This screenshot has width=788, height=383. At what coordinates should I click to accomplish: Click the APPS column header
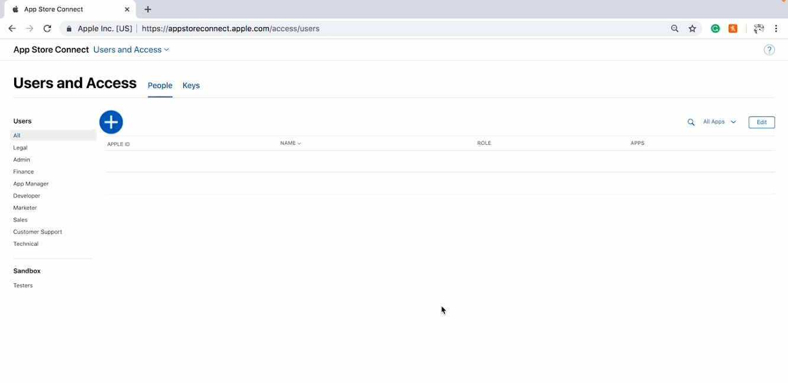click(637, 143)
